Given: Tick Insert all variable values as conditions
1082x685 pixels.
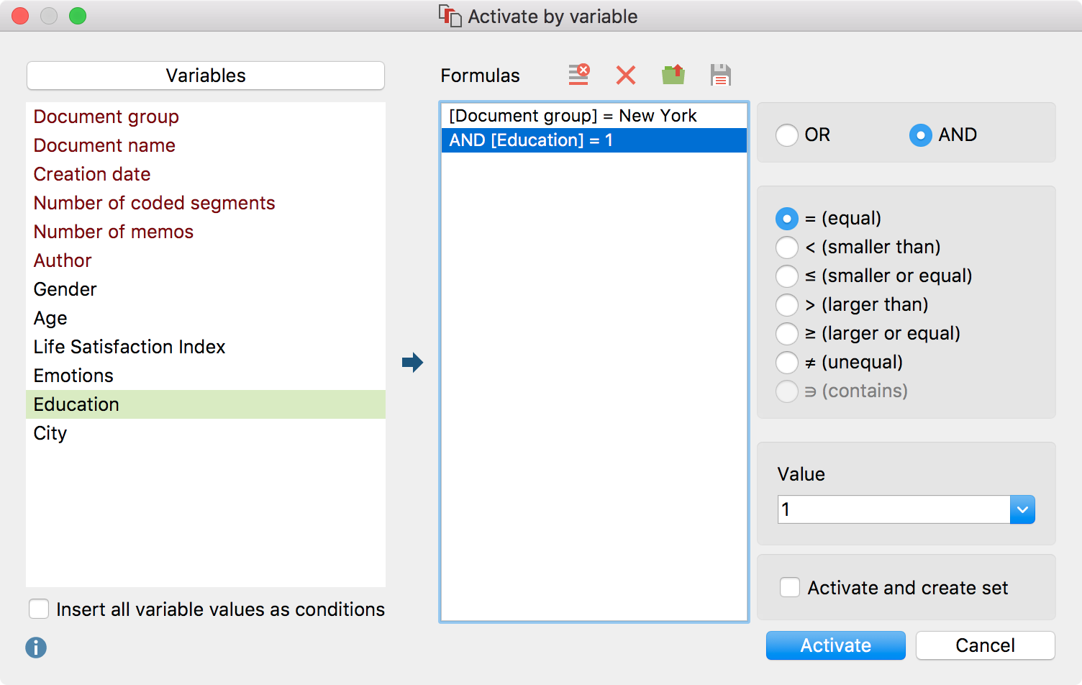Looking at the screenshot, I should tap(39, 609).
